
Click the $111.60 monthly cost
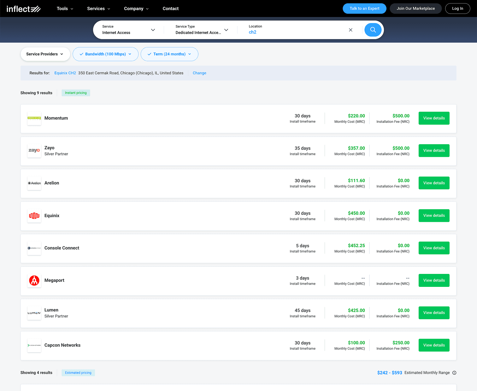(x=356, y=181)
